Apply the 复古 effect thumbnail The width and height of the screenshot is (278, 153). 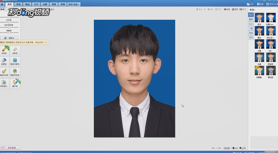coord(259,31)
